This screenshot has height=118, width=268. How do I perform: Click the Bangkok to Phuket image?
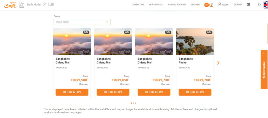coord(195,42)
